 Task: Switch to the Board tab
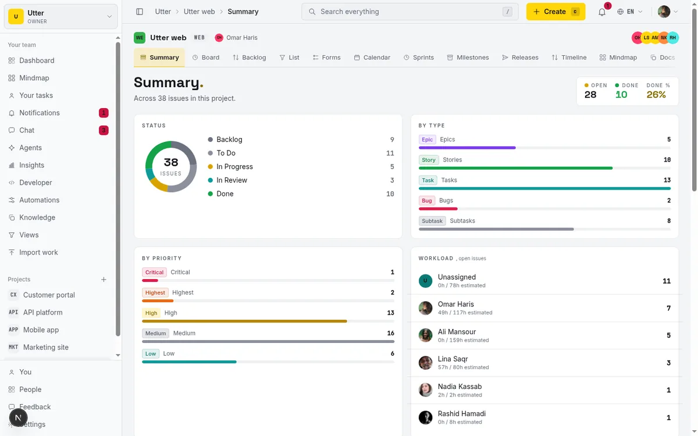[206, 58]
